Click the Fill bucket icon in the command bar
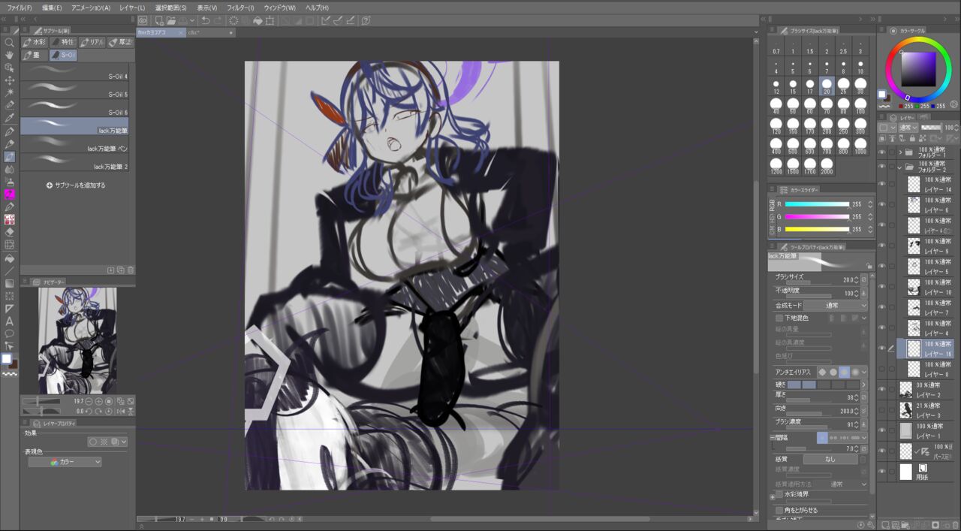 tap(258, 20)
